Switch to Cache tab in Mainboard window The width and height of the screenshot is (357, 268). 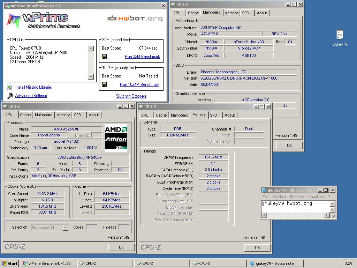(193, 13)
